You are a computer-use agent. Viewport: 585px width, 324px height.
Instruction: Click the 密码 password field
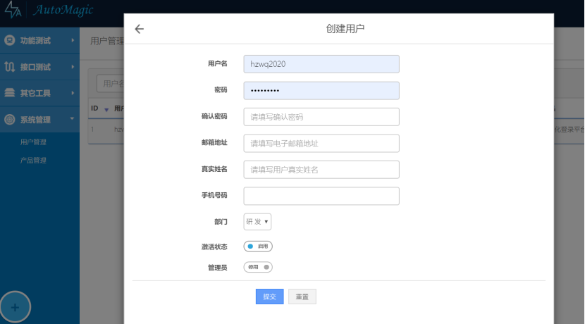coord(321,91)
